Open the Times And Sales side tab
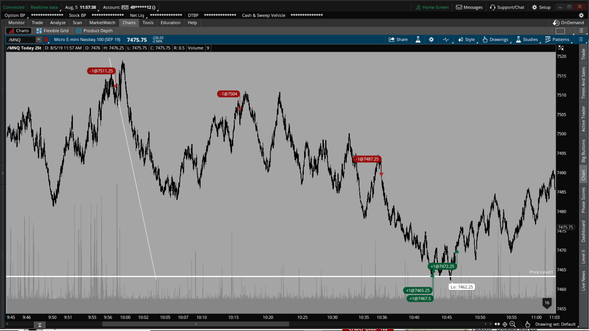Image resolution: width=589 pixels, height=331 pixels. (x=583, y=83)
